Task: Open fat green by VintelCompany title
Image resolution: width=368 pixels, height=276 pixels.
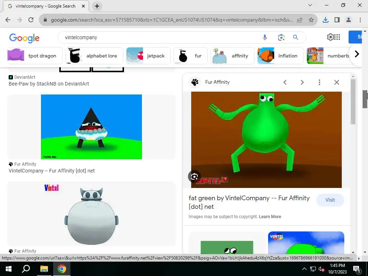Action: click(249, 202)
